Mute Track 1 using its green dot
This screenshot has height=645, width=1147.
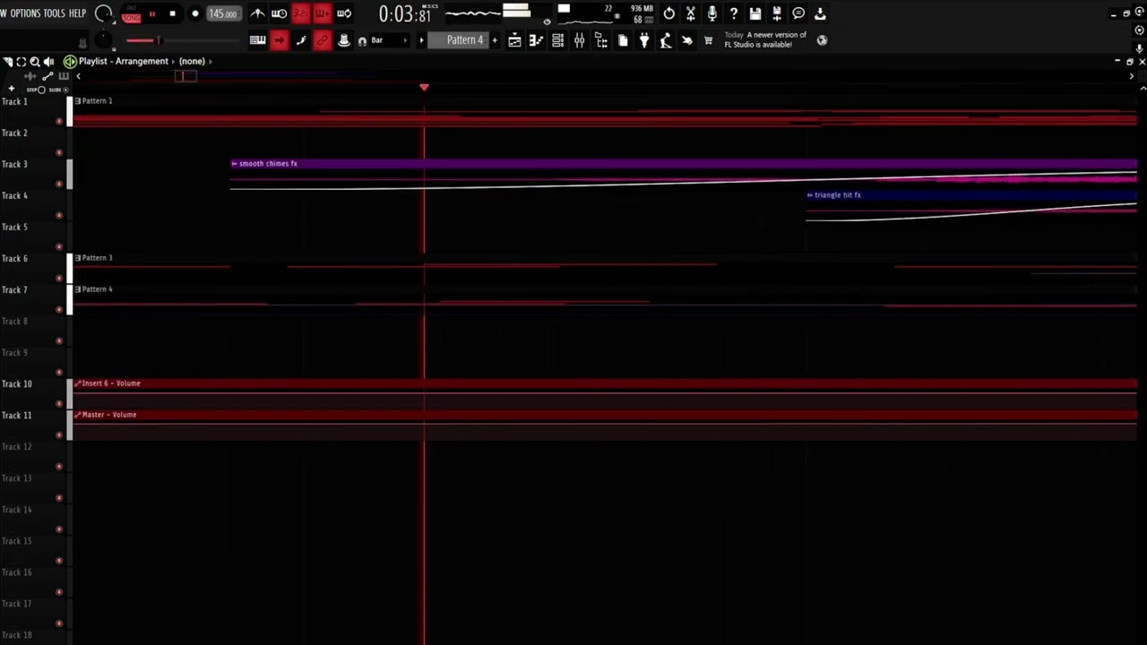[59, 121]
